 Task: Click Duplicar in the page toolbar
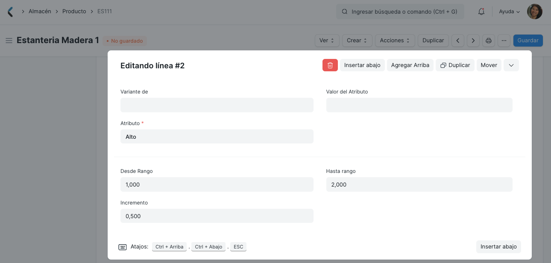point(433,41)
